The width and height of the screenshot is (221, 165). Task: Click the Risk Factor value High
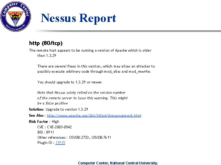56,122
